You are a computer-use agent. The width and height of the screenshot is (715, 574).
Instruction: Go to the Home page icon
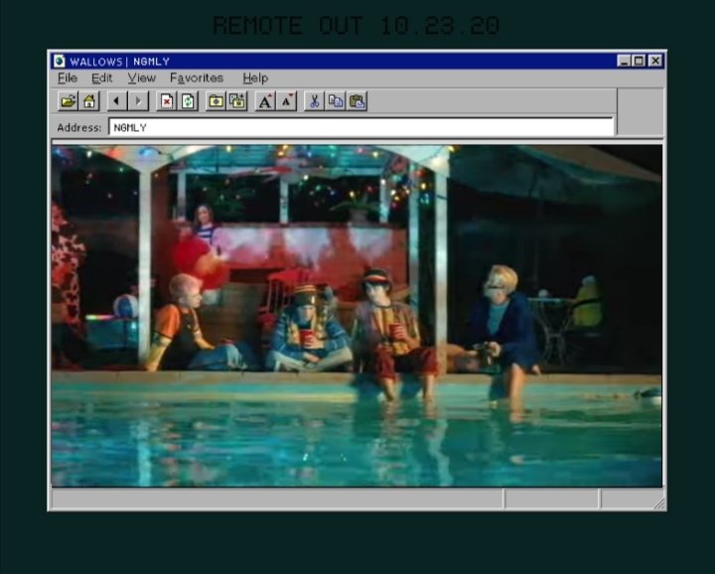coord(89,101)
